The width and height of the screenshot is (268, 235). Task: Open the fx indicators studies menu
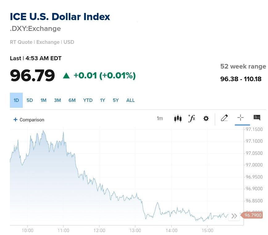192,118
